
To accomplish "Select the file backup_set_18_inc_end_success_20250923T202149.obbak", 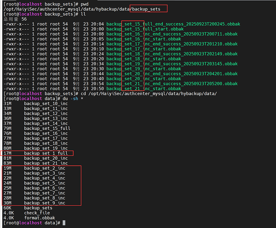I will coord(172,54).
